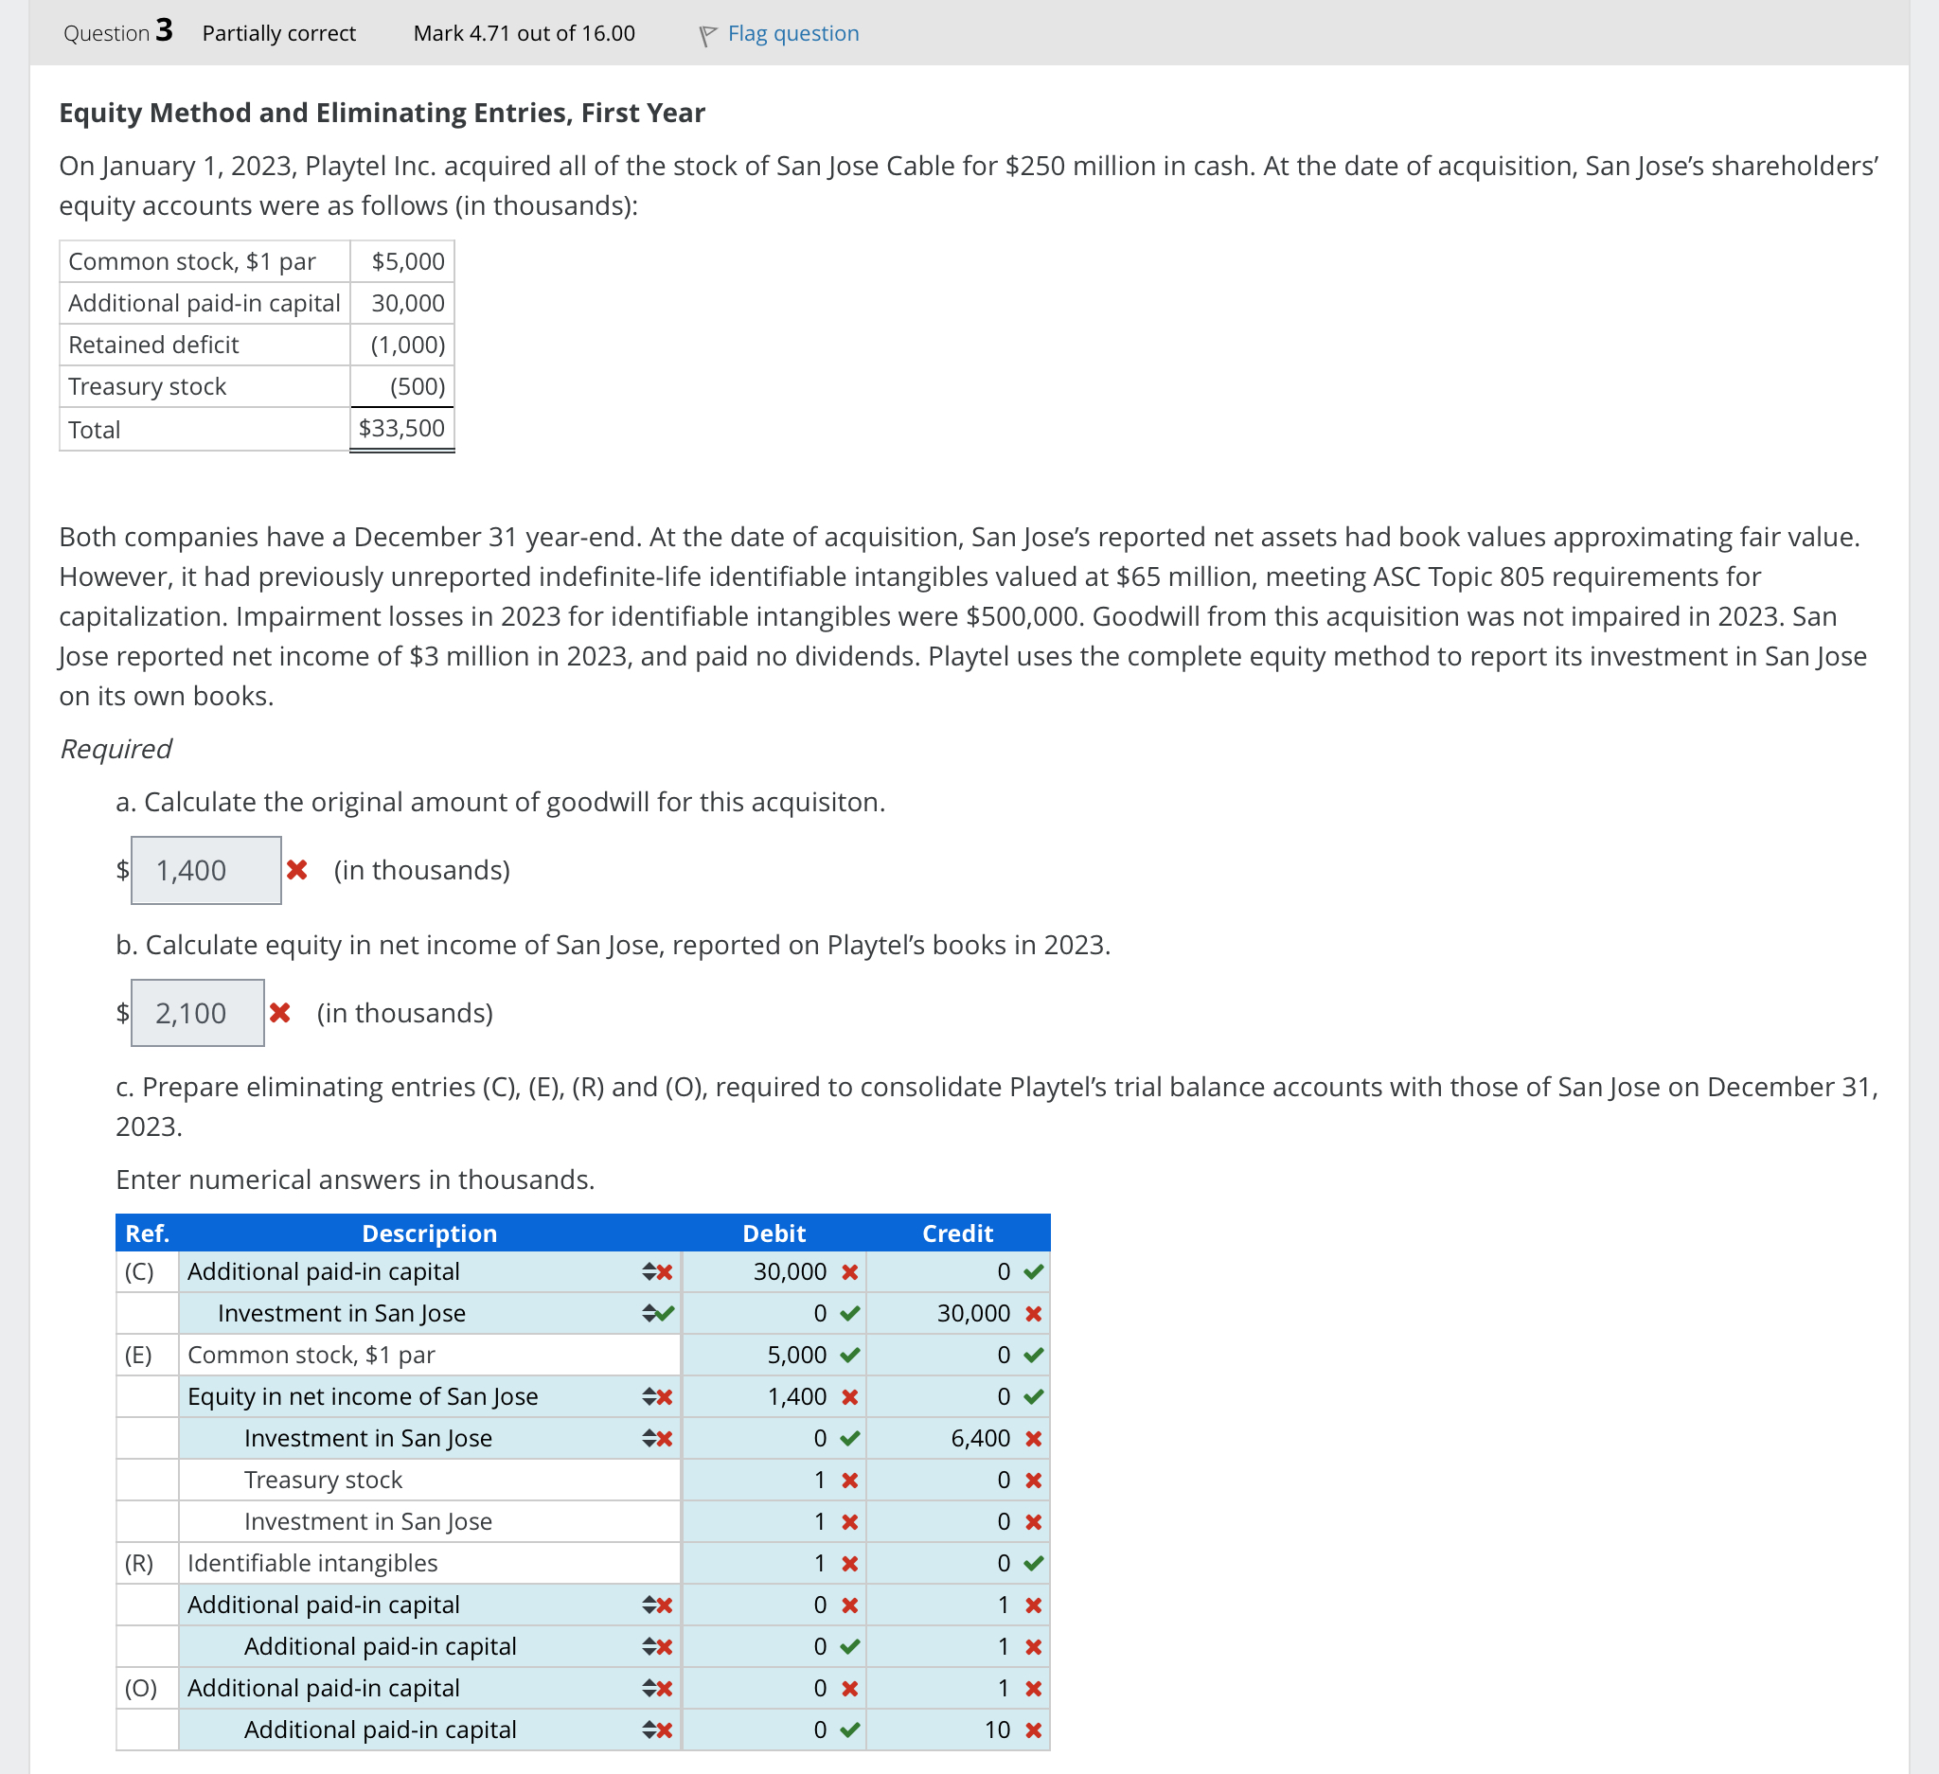
Task: Click the green check beside Common stock debit 5,000
Action: [849, 1356]
